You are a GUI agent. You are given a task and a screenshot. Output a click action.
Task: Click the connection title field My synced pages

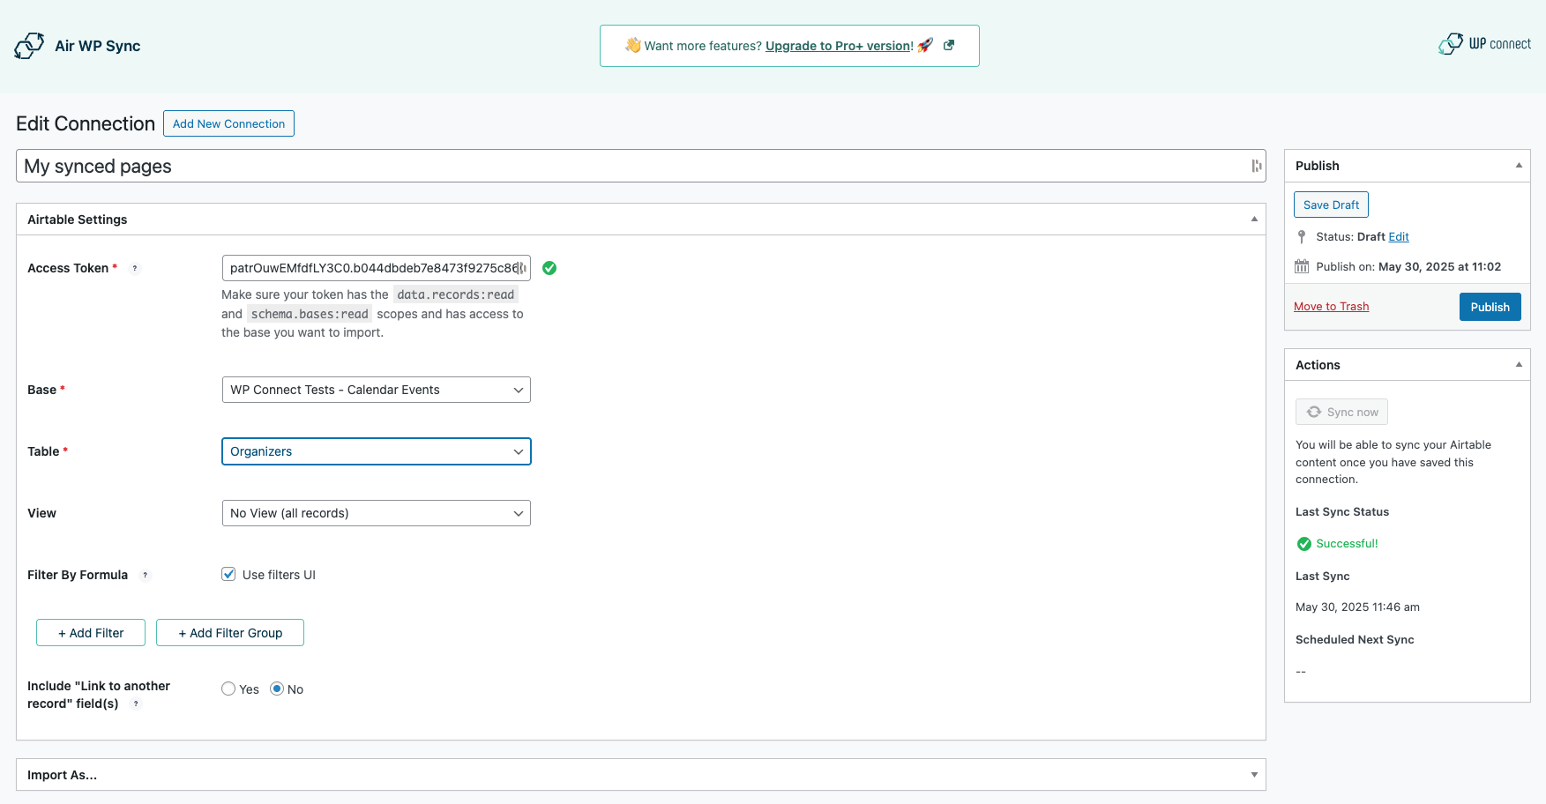641,166
